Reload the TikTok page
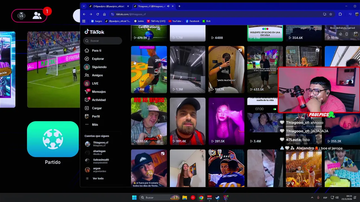 click(x=98, y=14)
